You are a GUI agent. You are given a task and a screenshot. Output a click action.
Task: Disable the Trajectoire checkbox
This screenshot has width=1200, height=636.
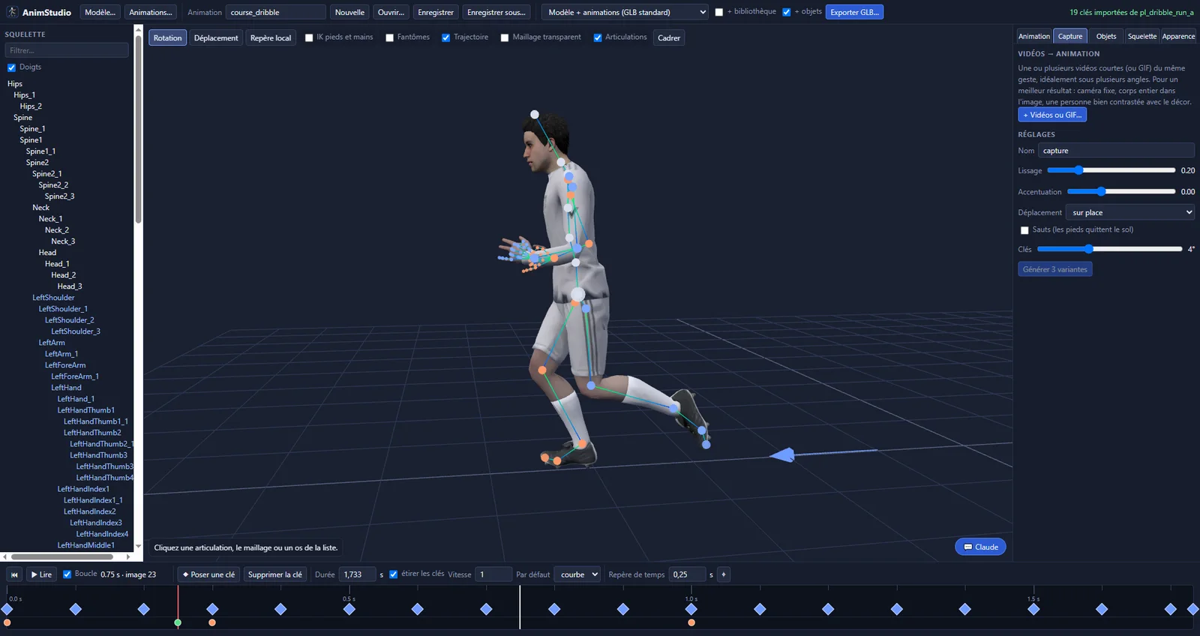pyautogui.click(x=446, y=37)
